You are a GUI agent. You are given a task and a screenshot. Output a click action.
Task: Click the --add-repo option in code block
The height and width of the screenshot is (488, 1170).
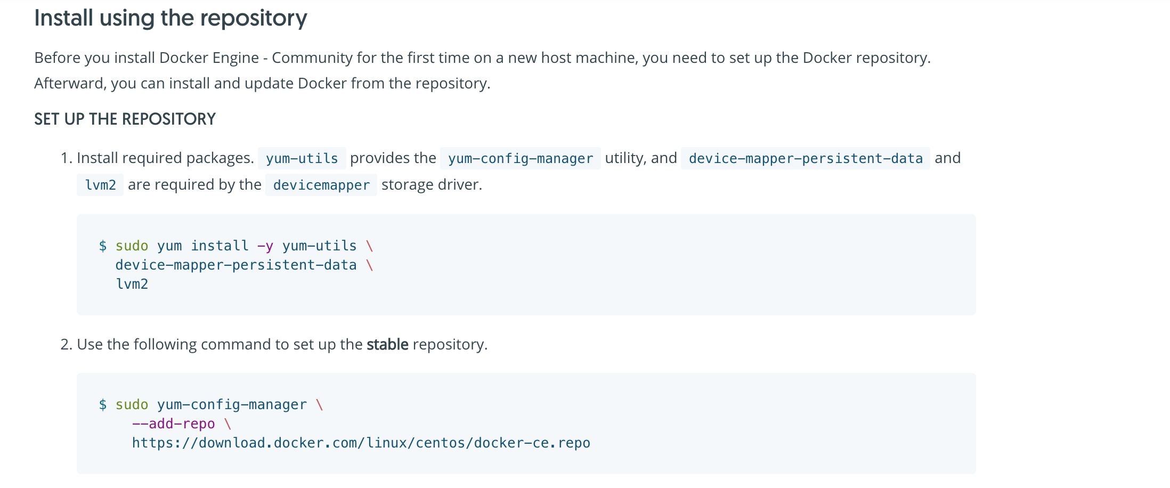tap(173, 424)
